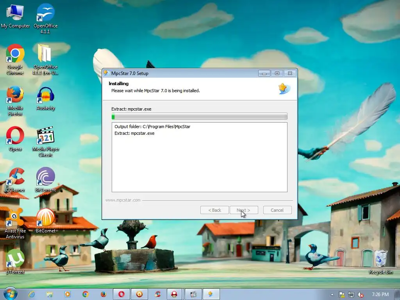Select the BitComet desktop shortcut

(45, 221)
